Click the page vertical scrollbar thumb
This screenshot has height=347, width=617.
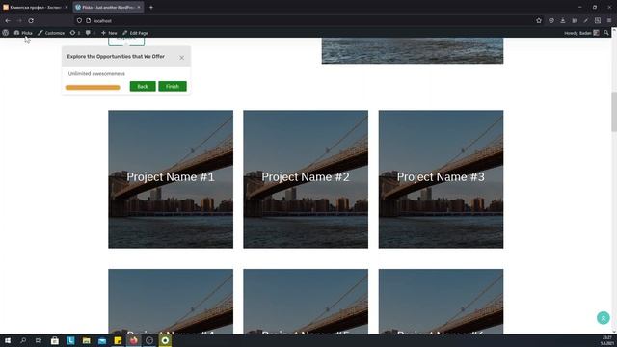(x=614, y=112)
